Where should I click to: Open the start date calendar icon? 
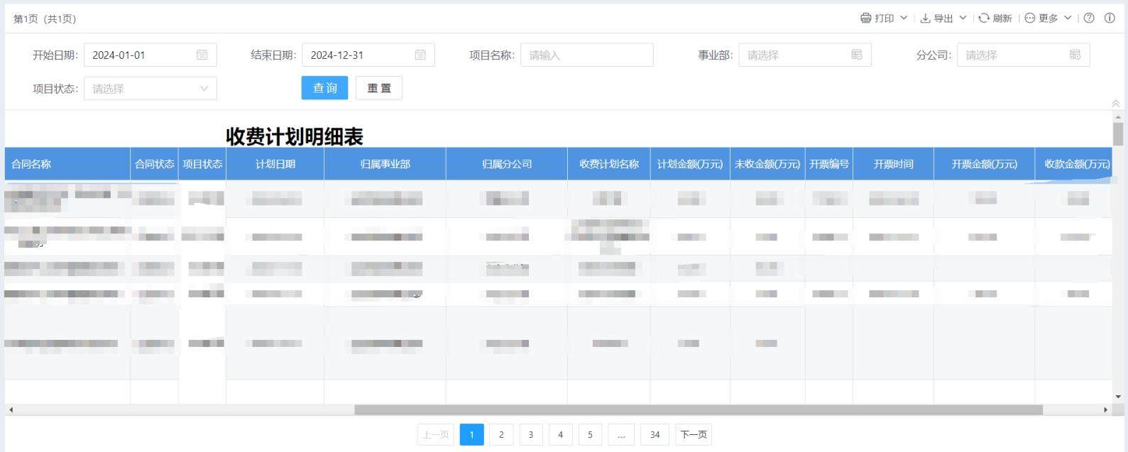coord(202,55)
